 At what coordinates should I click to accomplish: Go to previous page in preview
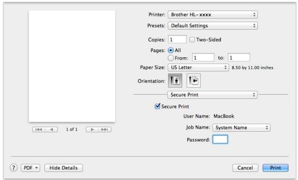[51, 129]
